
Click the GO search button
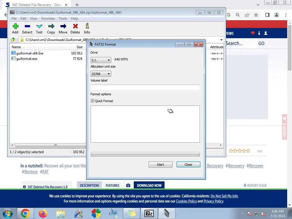coord(261,43)
